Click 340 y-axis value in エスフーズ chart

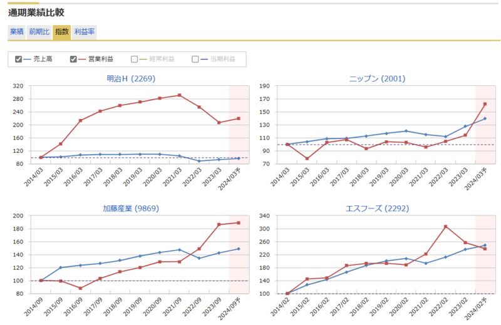[x=264, y=215]
